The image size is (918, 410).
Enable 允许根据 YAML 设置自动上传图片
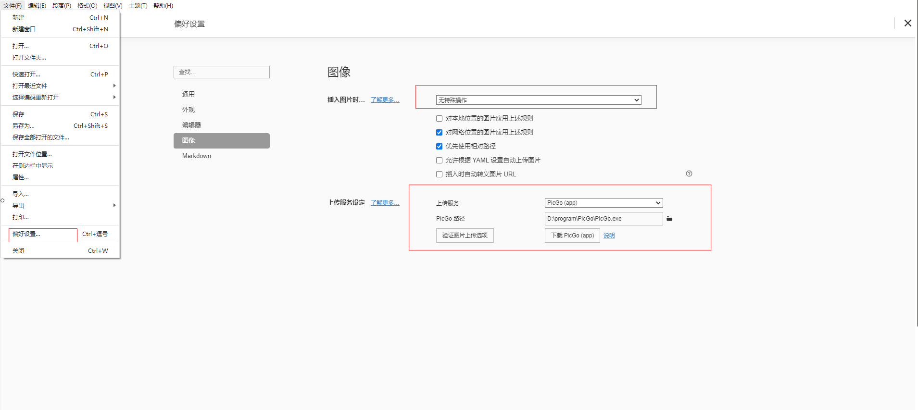439,160
